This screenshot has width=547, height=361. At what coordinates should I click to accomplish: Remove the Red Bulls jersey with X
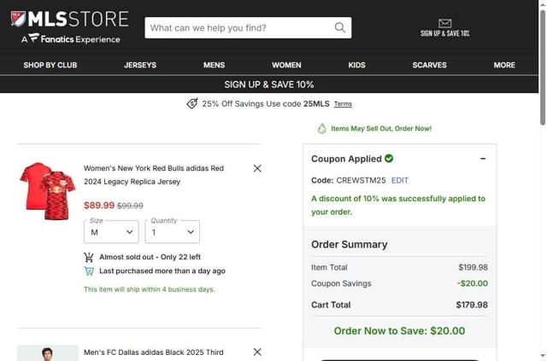(x=257, y=168)
